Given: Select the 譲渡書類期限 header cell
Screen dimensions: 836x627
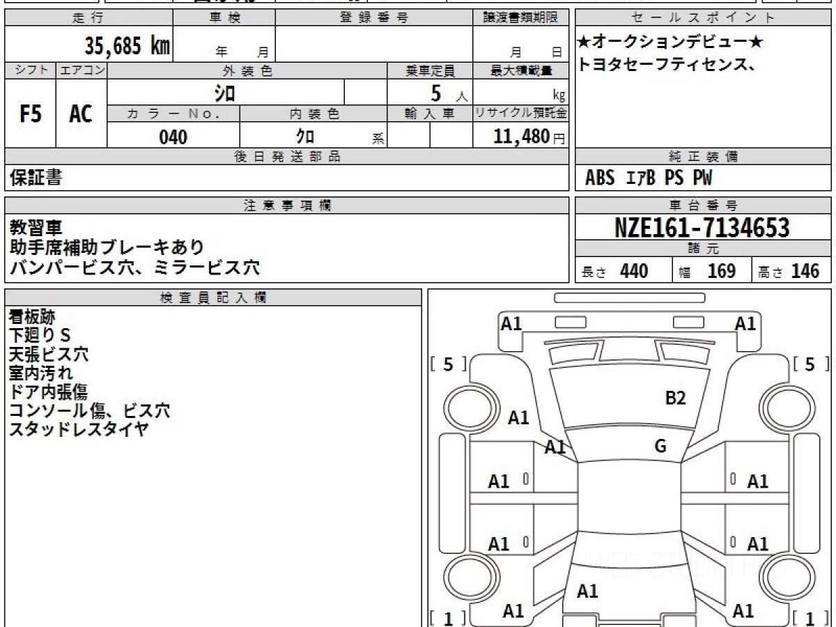Looking at the screenshot, I should pos(521,18).
